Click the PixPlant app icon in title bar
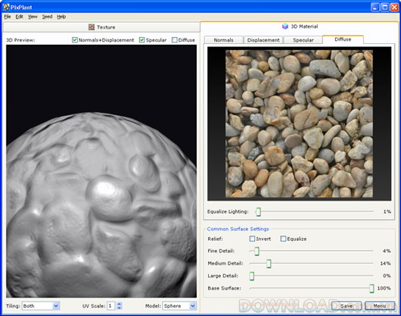401x316 pixels. tap(6, 7)
